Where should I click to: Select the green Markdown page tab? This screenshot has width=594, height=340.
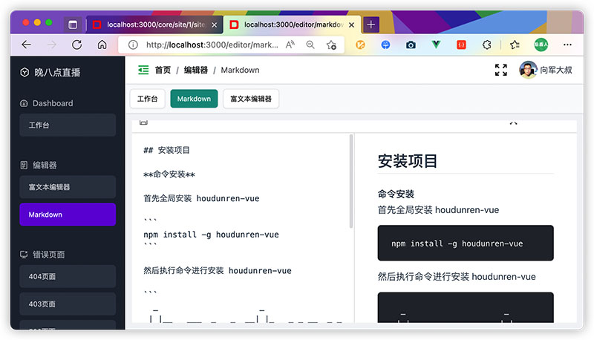pyautogui.click(x=194, y=99)
